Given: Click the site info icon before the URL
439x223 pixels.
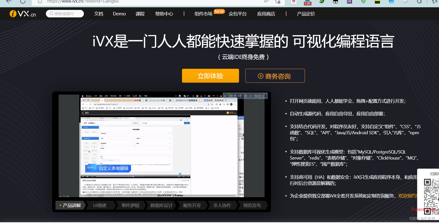Looking at the screenshot, I should 40,1.
